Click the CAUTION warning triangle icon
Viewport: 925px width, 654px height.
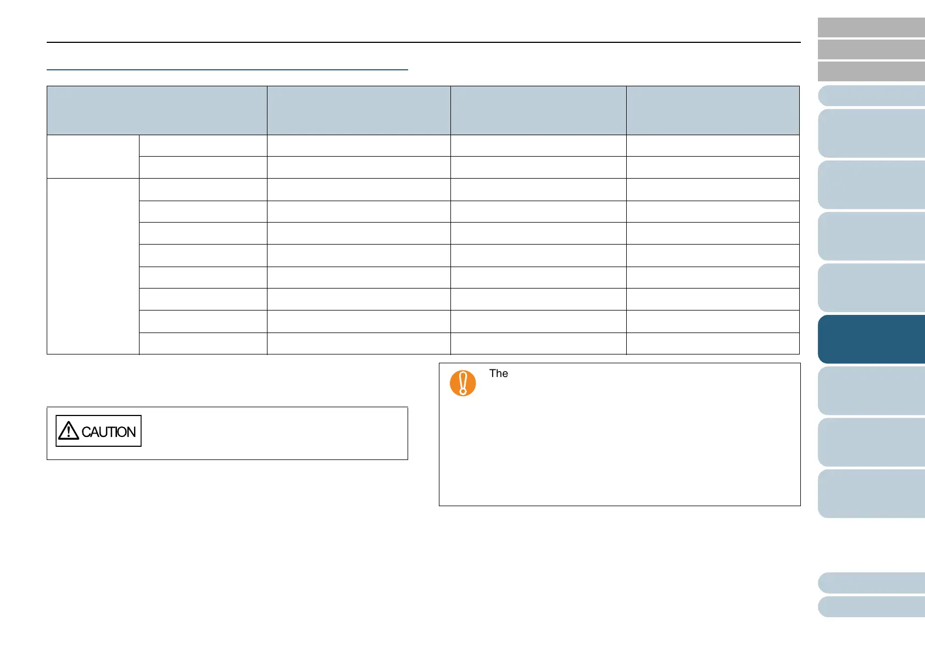click(69, 431)
